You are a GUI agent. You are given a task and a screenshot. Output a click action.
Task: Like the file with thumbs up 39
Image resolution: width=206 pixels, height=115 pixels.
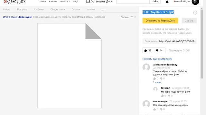coord(148,50)
